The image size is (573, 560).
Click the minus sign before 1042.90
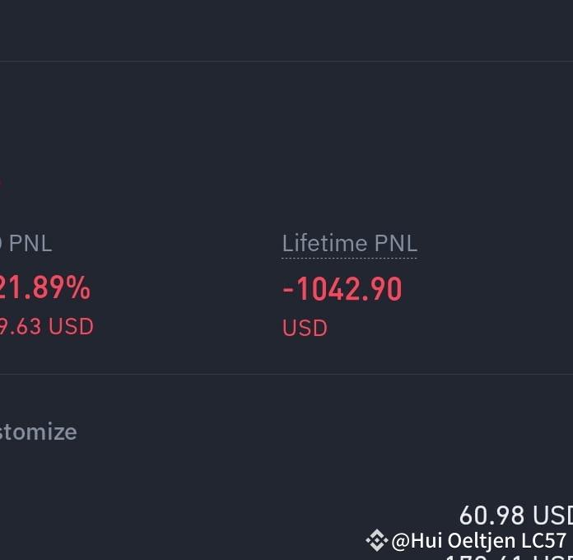(288, 290)
